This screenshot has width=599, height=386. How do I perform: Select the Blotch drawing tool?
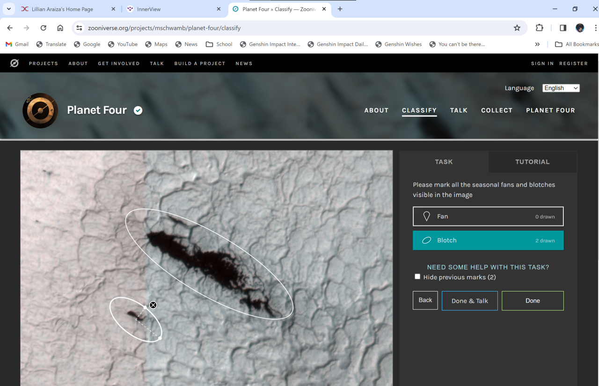[x=488, y=240]
